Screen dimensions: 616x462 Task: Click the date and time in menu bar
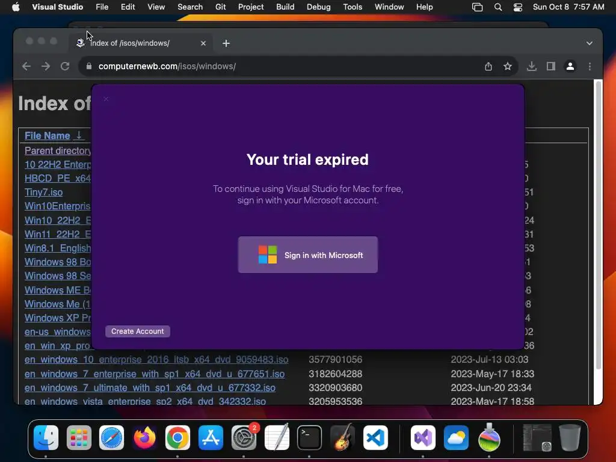tap(568, 7)
